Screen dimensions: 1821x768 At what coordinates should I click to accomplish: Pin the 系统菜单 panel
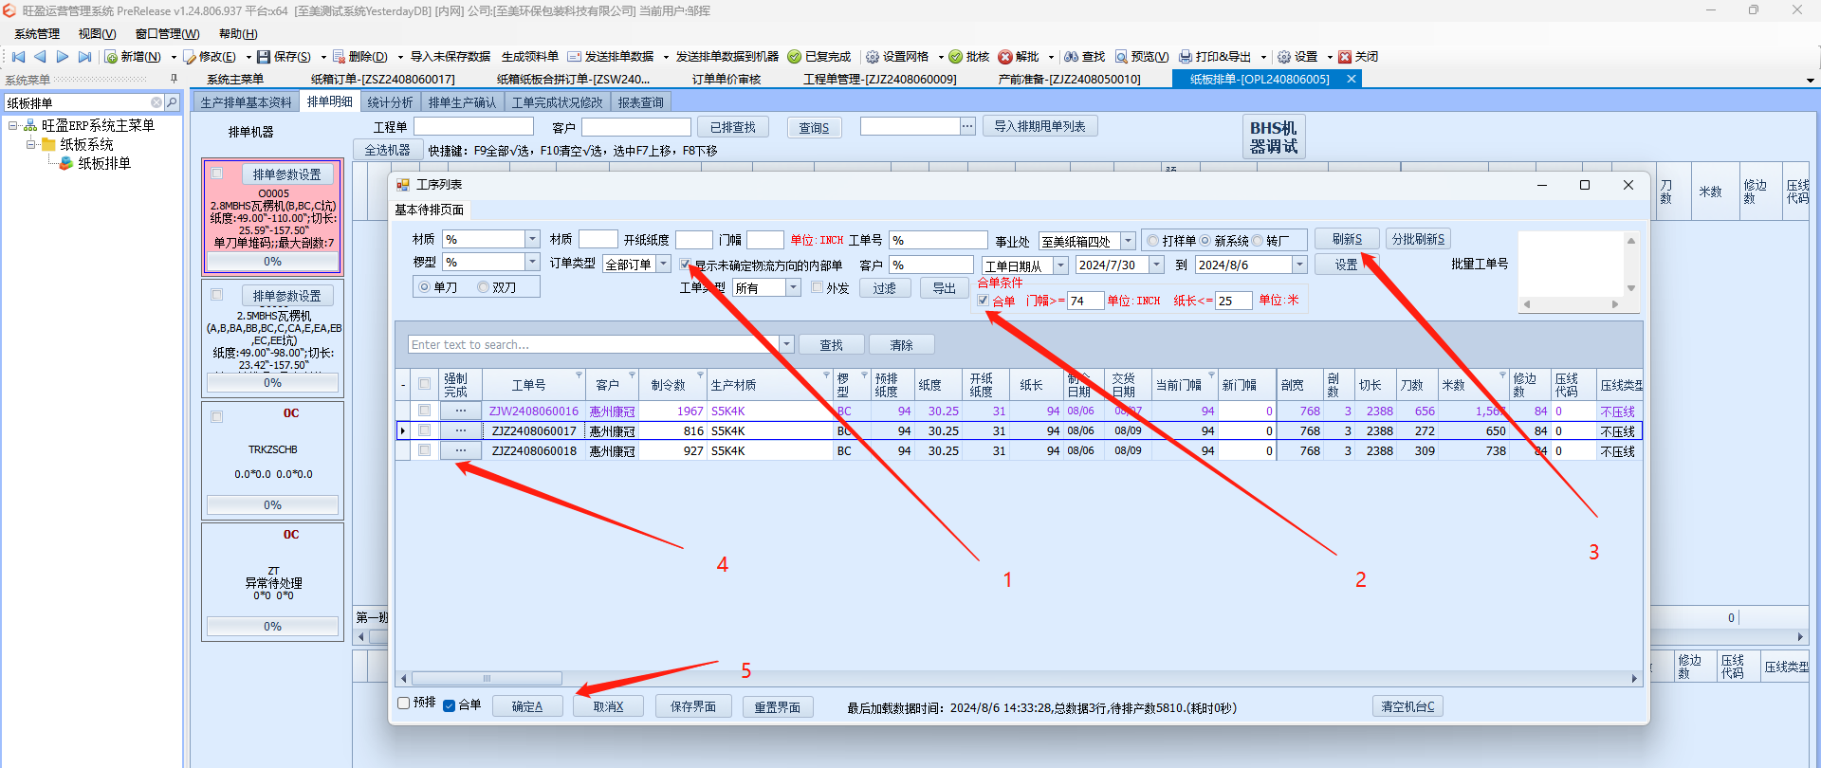pyautogui.click(x=174, y=79)
